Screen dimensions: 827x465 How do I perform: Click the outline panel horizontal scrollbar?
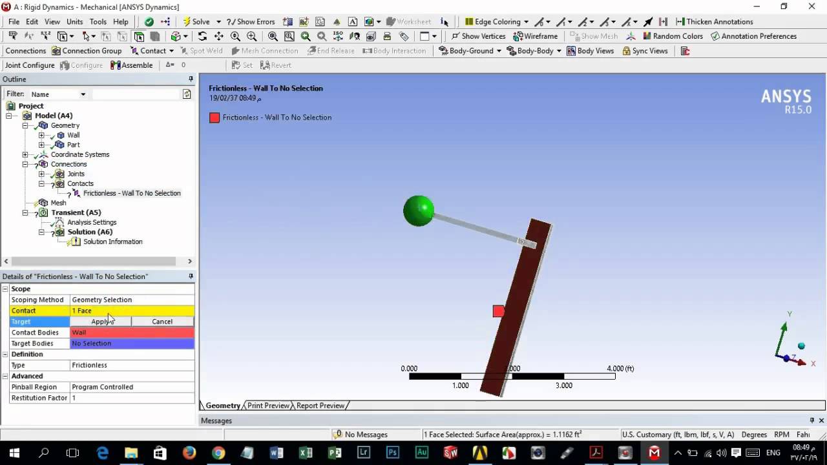coord(94,262)
